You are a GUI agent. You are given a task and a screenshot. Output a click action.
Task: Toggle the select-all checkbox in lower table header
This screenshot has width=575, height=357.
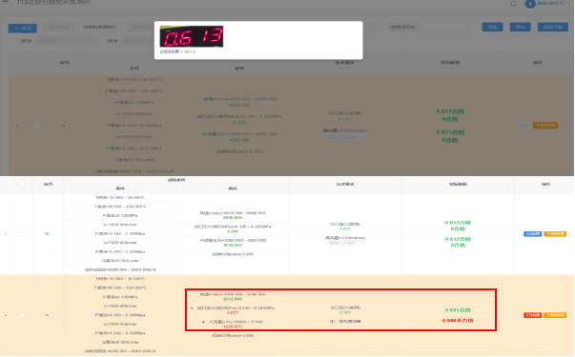coord(23,184)
